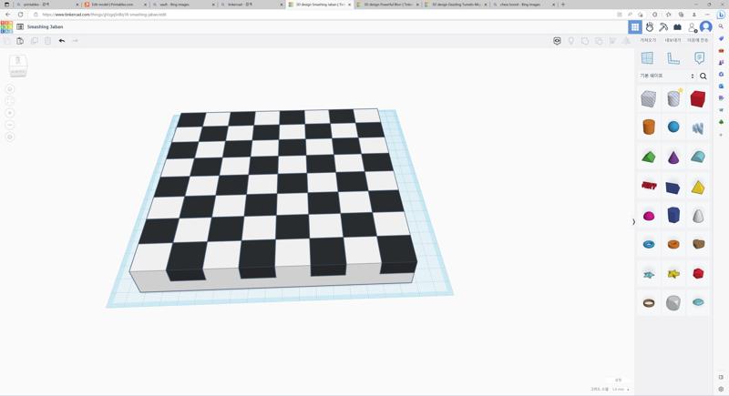Select the yellow Star shape
The width and height of the screenshot is (729, 396).
coord(673,274)
